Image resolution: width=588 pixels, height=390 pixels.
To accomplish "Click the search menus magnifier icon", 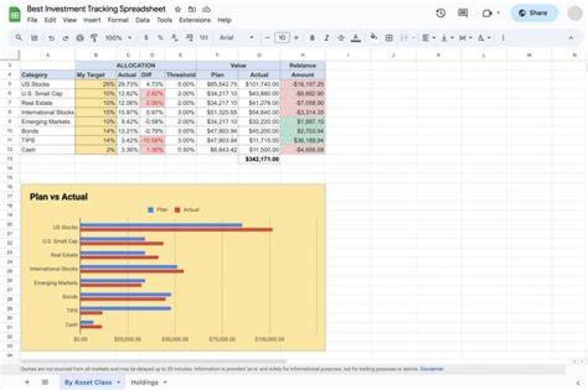I will click(19, 38).
